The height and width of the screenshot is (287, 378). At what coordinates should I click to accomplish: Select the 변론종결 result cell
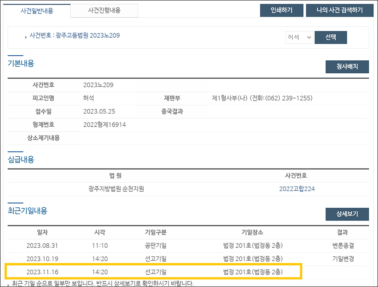point(343,246)
